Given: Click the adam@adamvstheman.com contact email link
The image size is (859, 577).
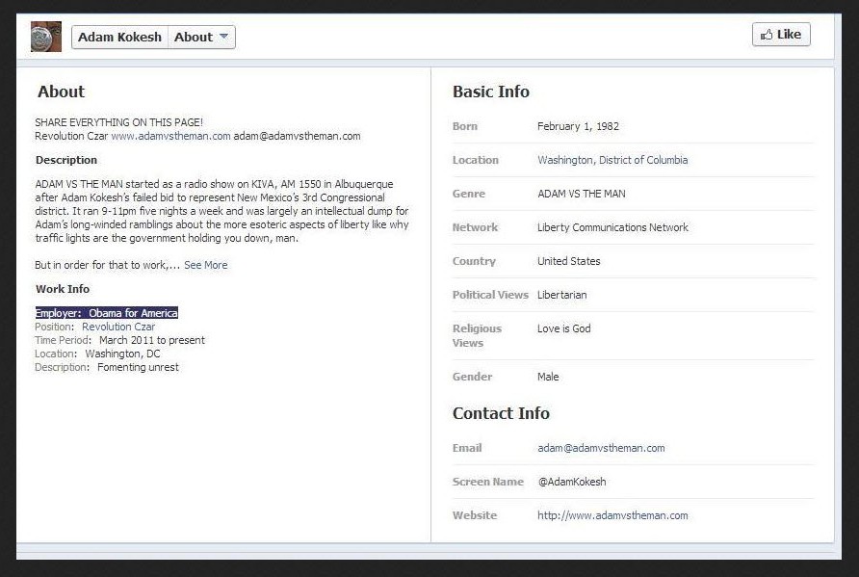Looking at the screenshot, I should (x=601, y=448).
